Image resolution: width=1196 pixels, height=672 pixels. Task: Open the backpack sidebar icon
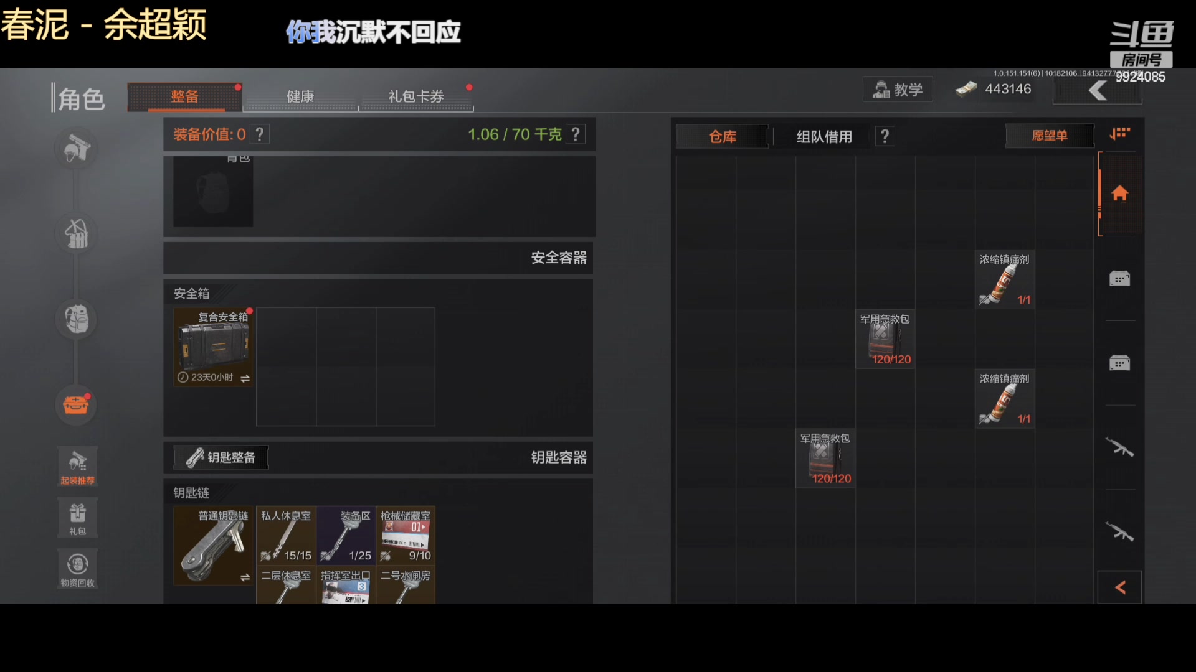pyautogui.click(x=76, y=319)
